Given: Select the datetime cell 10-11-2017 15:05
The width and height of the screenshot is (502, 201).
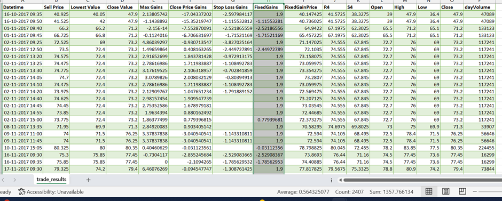Looking at the screenshot, I should 22,148.
